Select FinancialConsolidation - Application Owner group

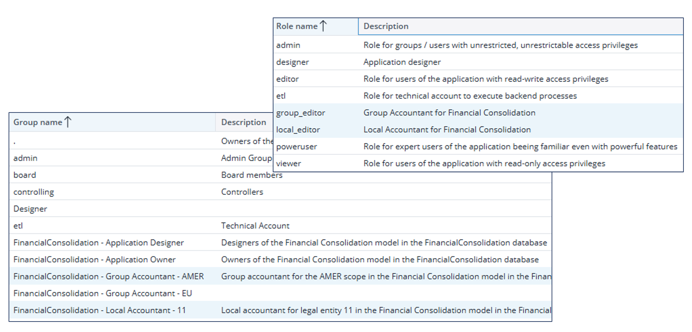point(280,259)
